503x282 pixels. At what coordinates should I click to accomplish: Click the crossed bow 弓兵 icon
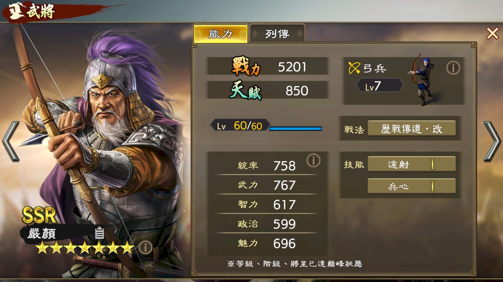(354, 68)
